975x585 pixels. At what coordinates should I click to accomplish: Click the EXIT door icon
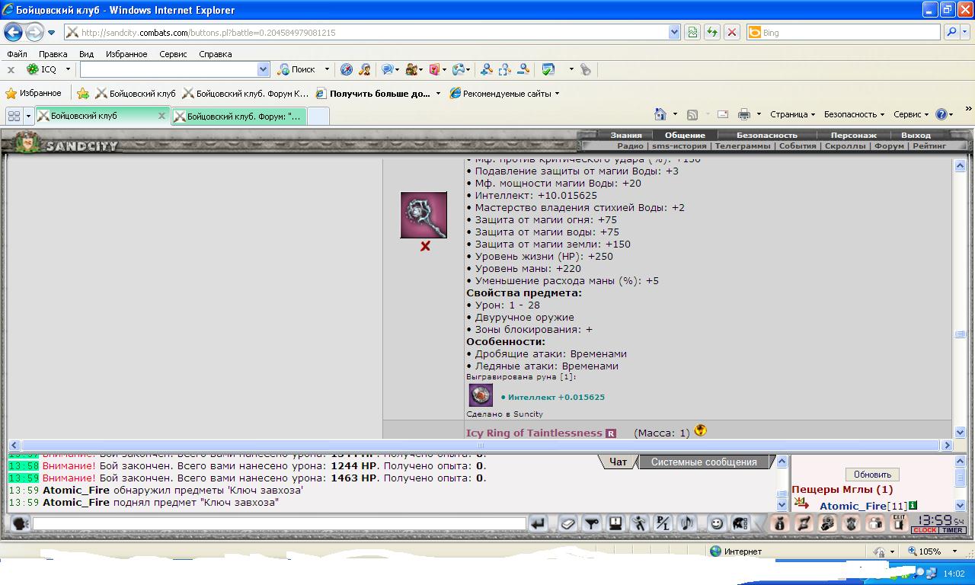[x=900, y=523]
